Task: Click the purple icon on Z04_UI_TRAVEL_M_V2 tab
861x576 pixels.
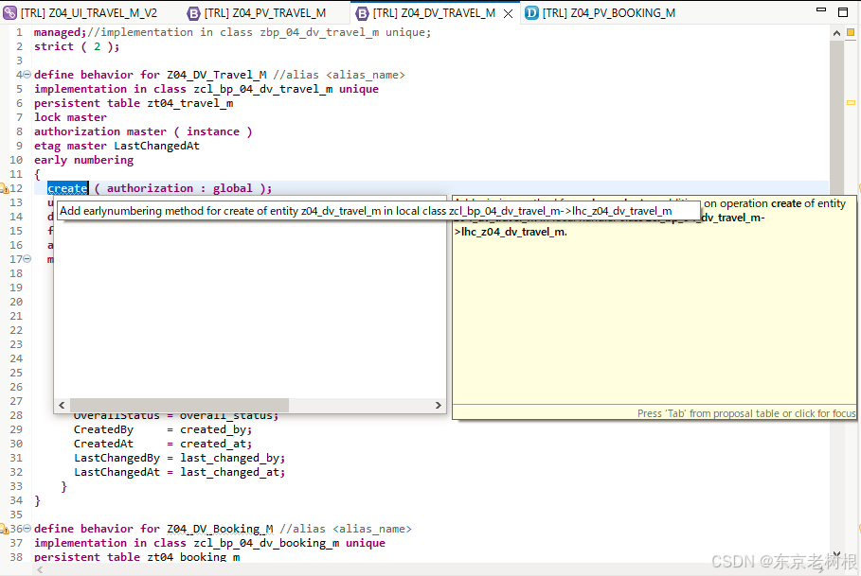Action: pyautogui.click(x=11, y=13)
